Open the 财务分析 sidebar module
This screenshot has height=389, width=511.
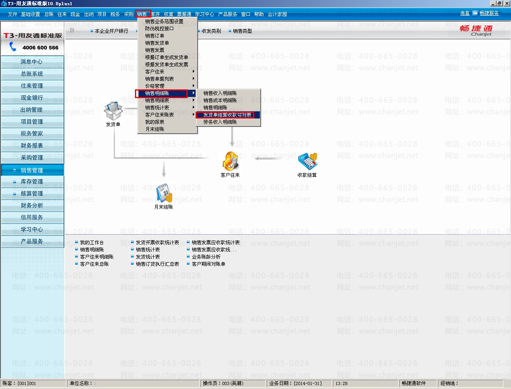click(32, 205)
